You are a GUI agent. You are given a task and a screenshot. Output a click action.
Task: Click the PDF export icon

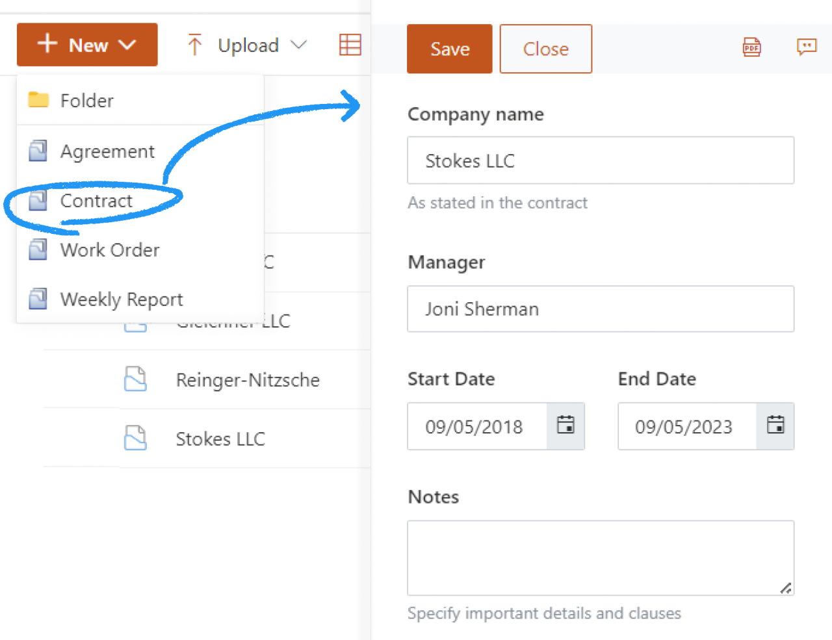[x=751, y=47]
